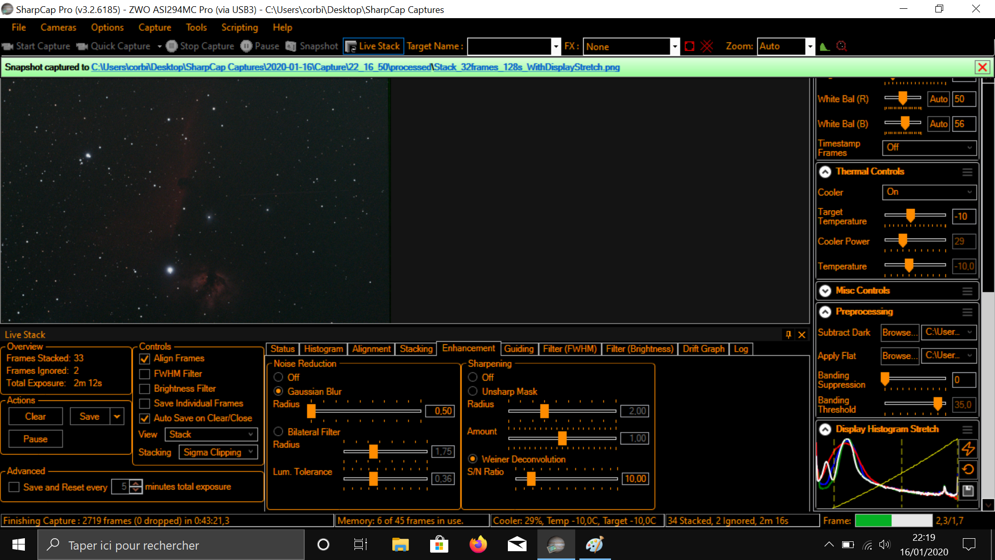
Task: Open File Explorer from taskbar
Action: click(400, 544)
